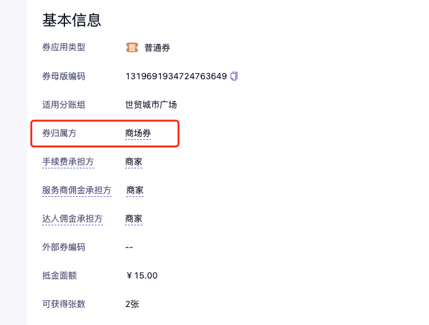
Task: Select the code 1319691934724763649
Action: coord(176,76)
